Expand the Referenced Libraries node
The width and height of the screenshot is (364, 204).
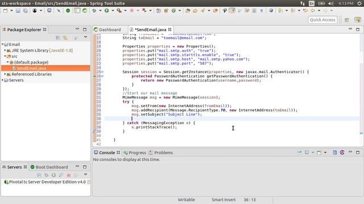tap(5, 74)
